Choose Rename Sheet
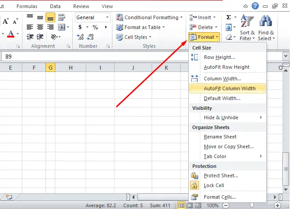 pos(228,137)
